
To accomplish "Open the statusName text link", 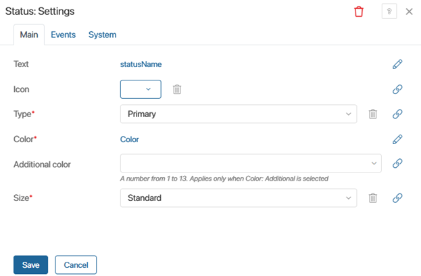I will click(x=141, y=64).
